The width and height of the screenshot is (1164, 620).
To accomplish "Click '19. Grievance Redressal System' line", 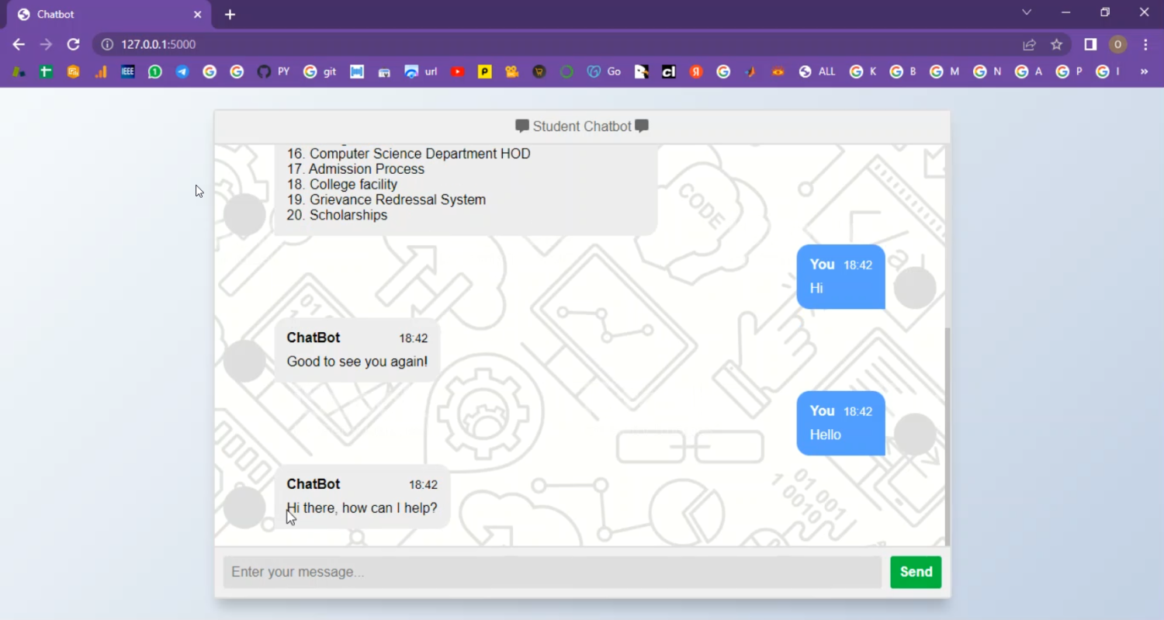I will tap(386, 199).
